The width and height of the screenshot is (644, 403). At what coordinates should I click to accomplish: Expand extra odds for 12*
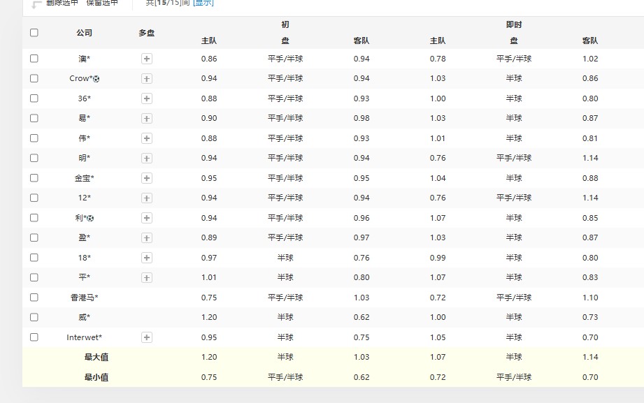[146, 198]
